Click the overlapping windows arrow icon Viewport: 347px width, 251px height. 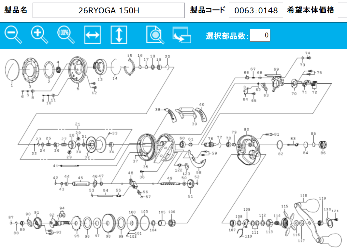point(181,35)
